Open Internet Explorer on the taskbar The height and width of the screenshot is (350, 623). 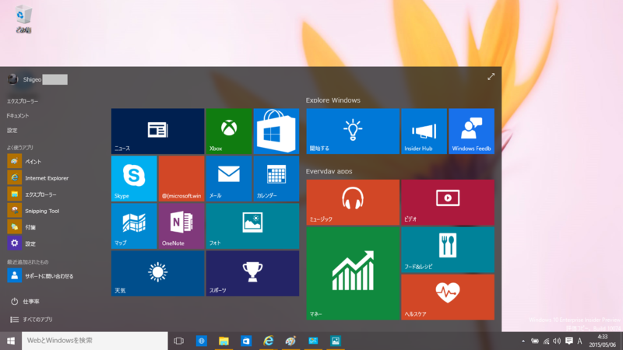269,341
